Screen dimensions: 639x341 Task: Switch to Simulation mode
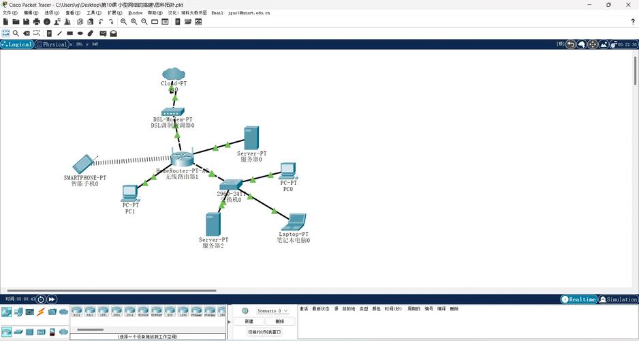tap(618, 299)
